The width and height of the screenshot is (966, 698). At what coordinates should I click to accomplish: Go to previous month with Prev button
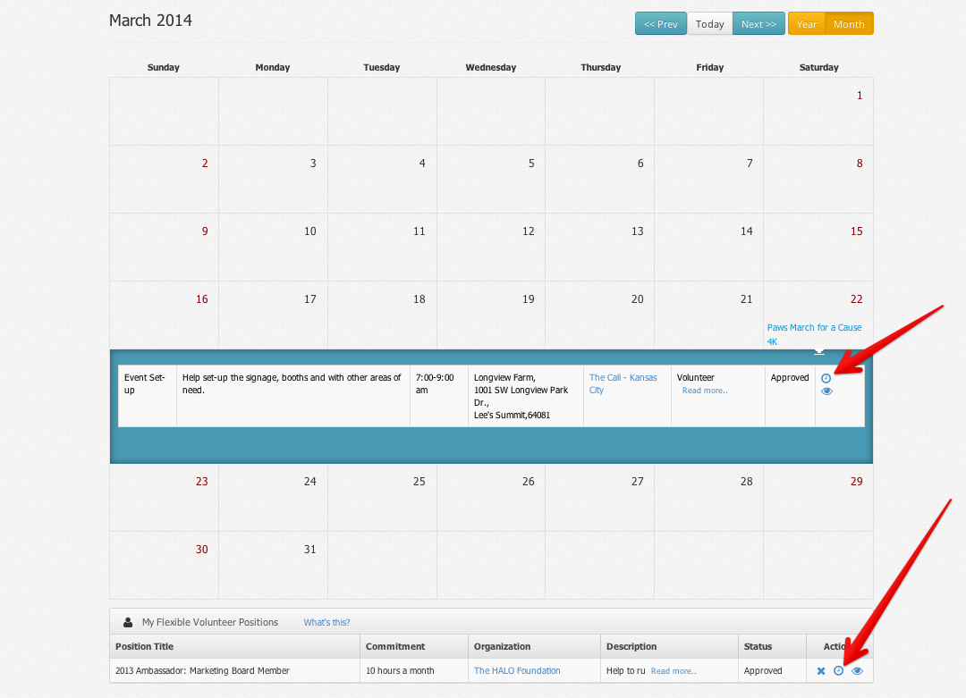(x=660, y=24)
